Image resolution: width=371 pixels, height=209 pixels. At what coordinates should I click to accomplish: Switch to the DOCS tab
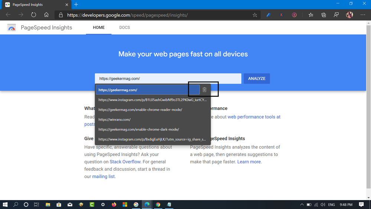coord(124,28)
